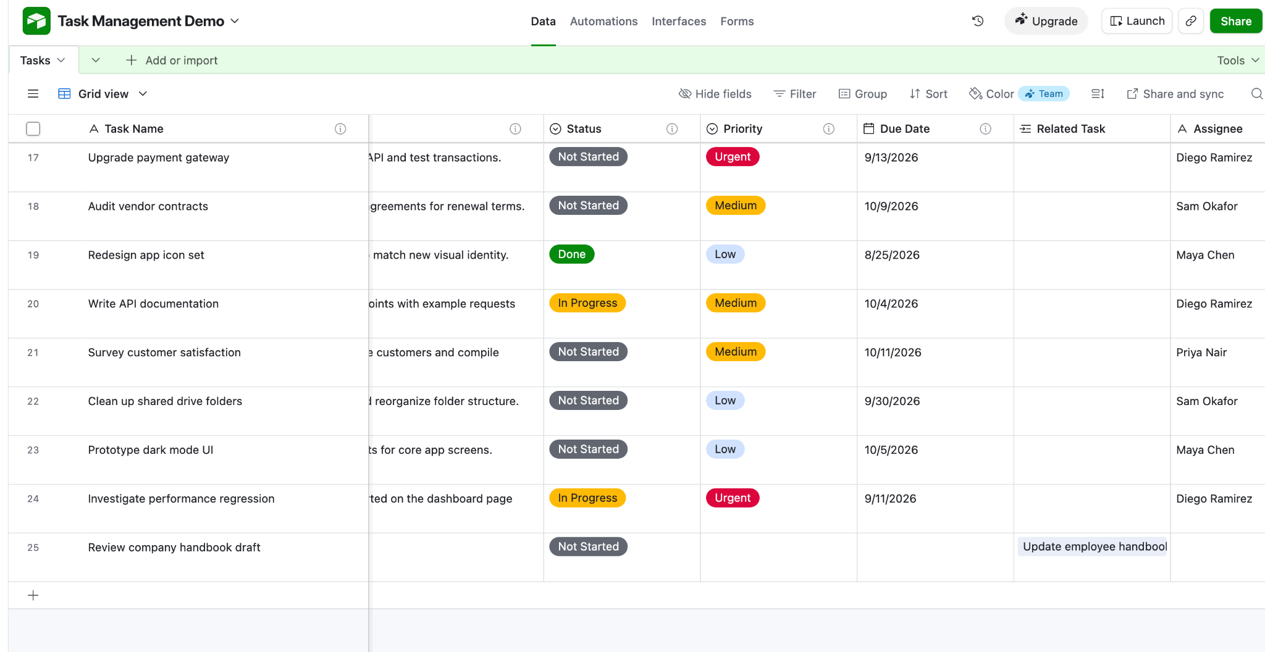Open the search magnifier icon

1256,94
